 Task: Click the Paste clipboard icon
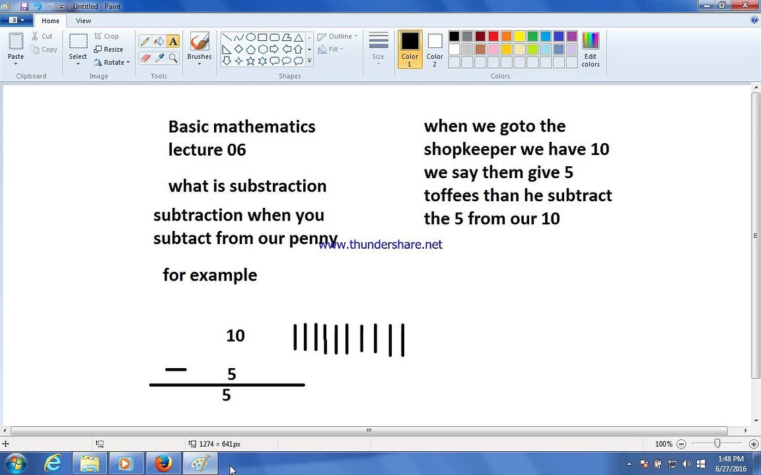(16, 42)
